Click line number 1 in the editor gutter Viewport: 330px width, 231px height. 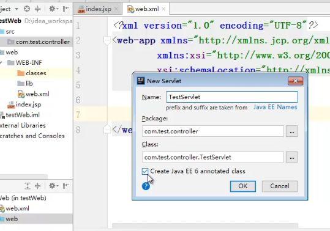tap(78, 26)
